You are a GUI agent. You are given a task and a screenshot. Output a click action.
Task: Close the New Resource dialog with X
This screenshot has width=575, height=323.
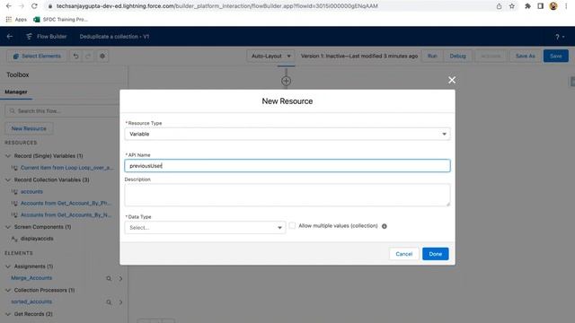click(452, 80)
